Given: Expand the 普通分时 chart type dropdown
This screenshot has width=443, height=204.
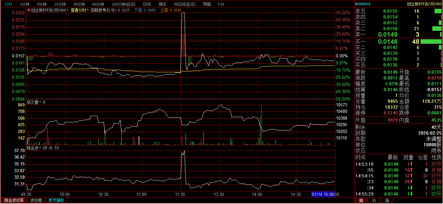Looking at the screenshot, I should click(80, 10).
